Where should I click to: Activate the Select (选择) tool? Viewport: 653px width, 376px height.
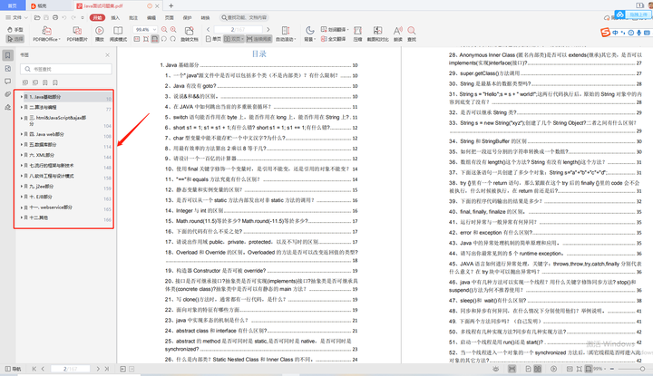(15, 39)
